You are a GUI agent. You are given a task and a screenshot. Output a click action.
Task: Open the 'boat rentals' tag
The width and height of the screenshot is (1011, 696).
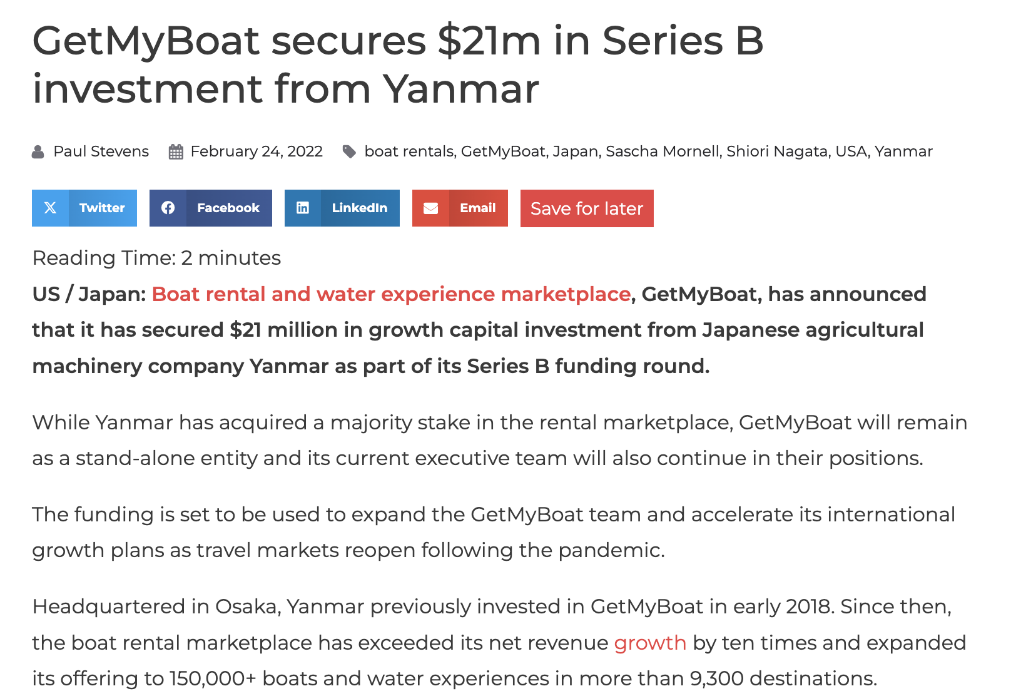tap(409, 151)
